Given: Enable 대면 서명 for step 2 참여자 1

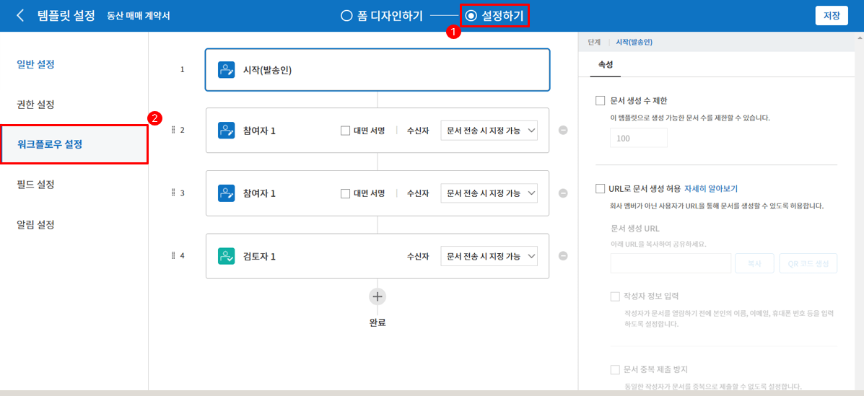Looking at the screenshot, I should click(x=345, y=131).
